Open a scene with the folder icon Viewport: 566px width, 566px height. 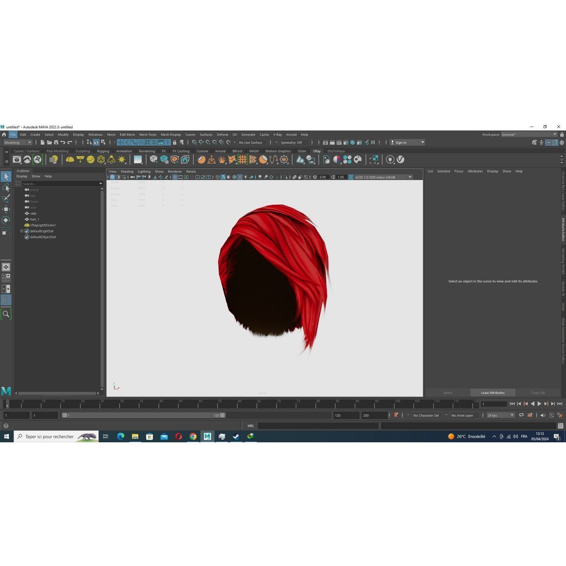click(x=49, y=143)
